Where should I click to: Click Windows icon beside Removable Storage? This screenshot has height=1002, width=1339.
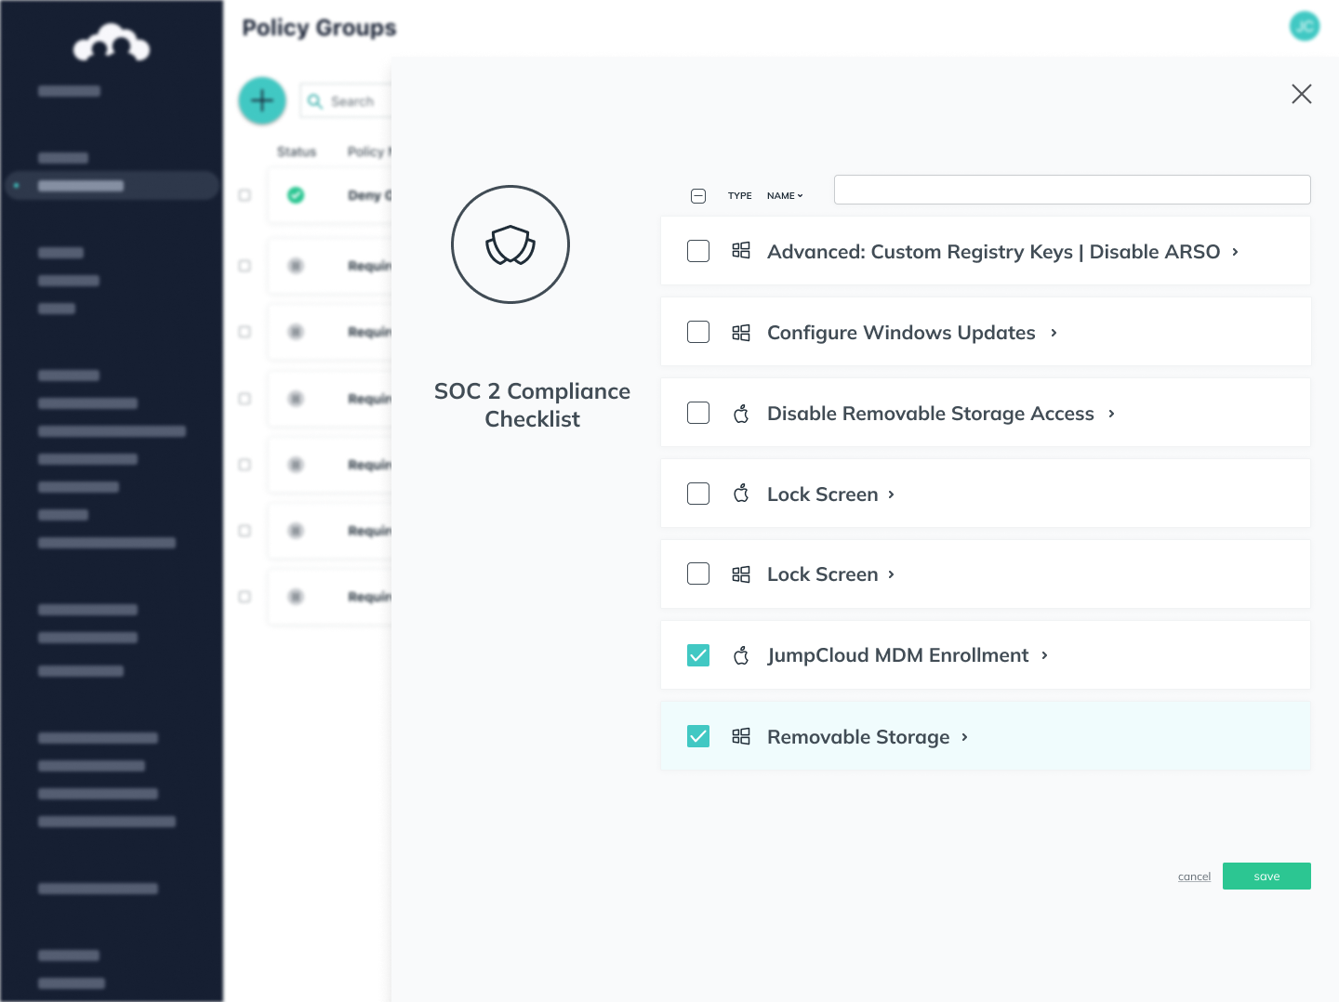[741, 737]
